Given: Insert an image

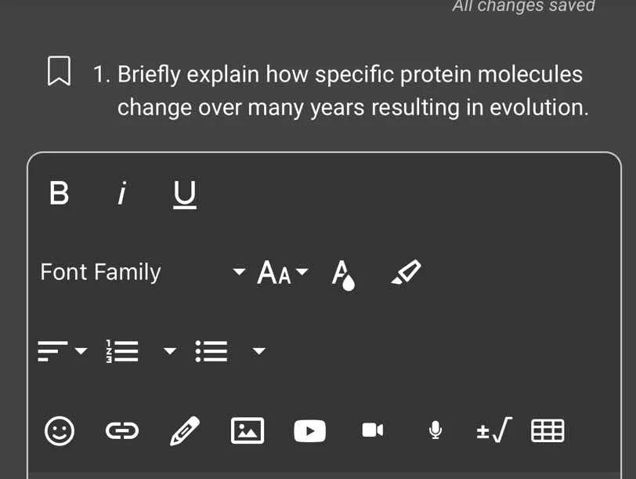Looking at the screenshot, I should [x=248, y=430].
